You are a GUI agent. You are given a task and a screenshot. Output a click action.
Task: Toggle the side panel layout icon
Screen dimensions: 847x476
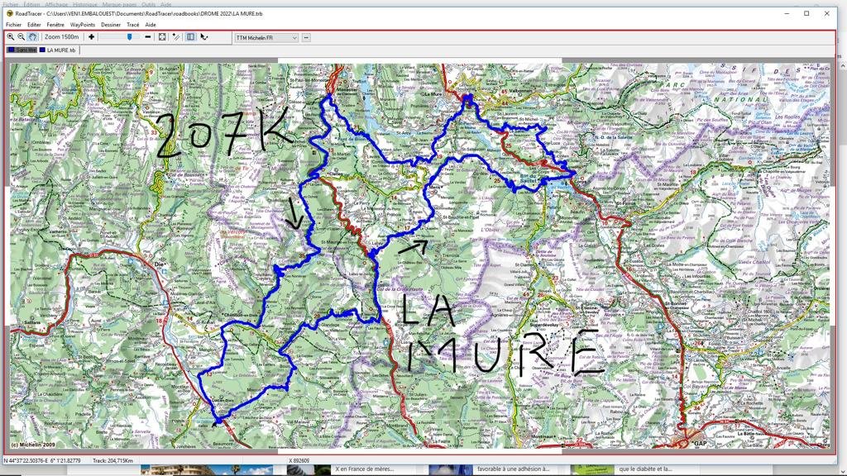[x=191, y=37]
